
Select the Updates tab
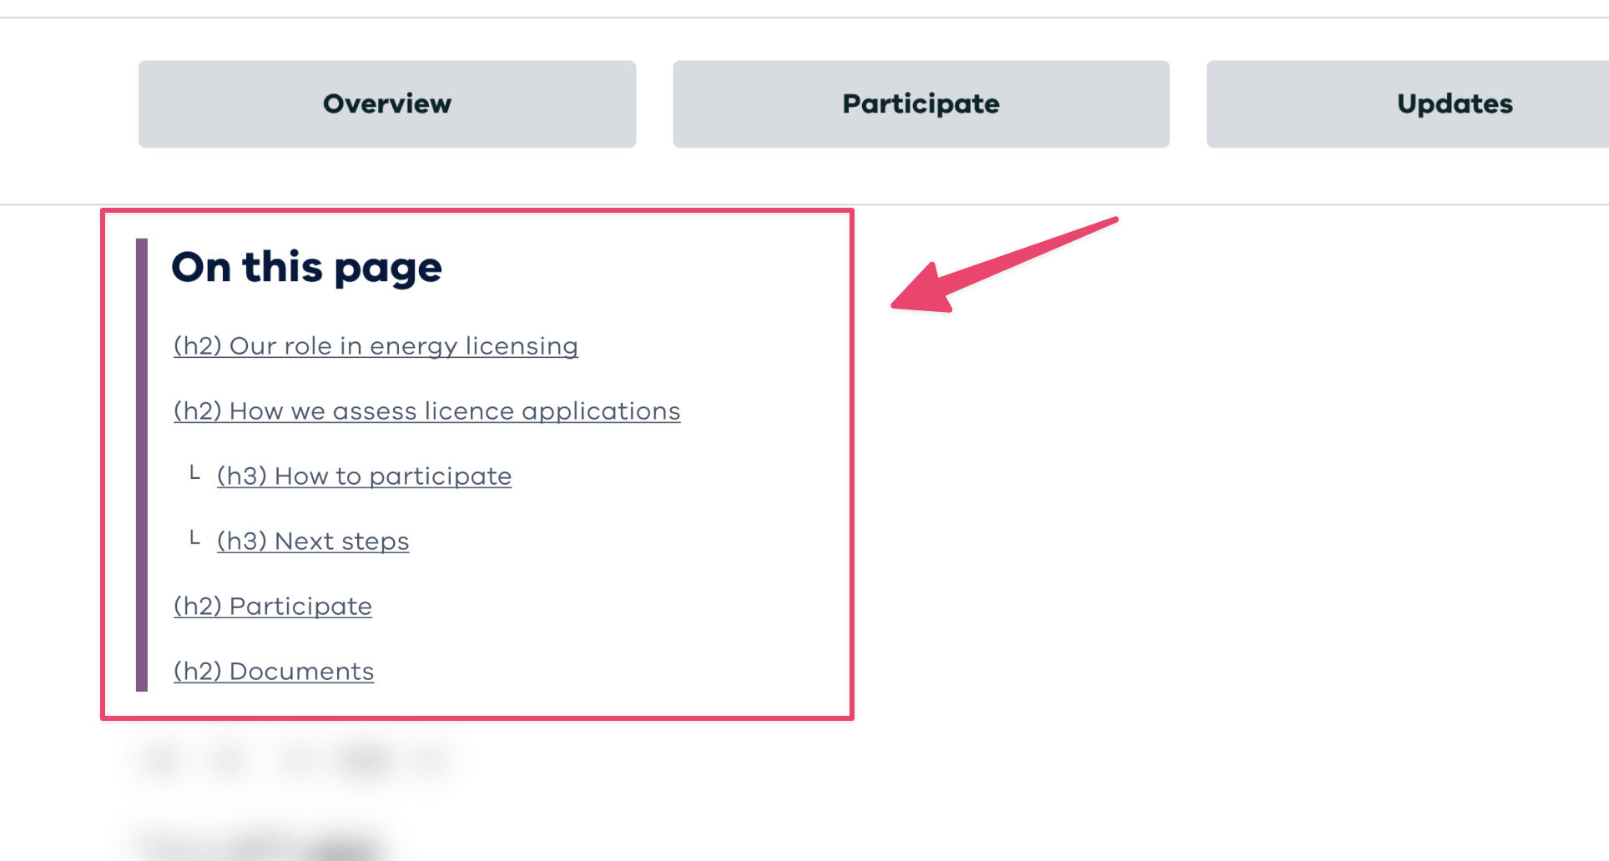coord(1454,104)
